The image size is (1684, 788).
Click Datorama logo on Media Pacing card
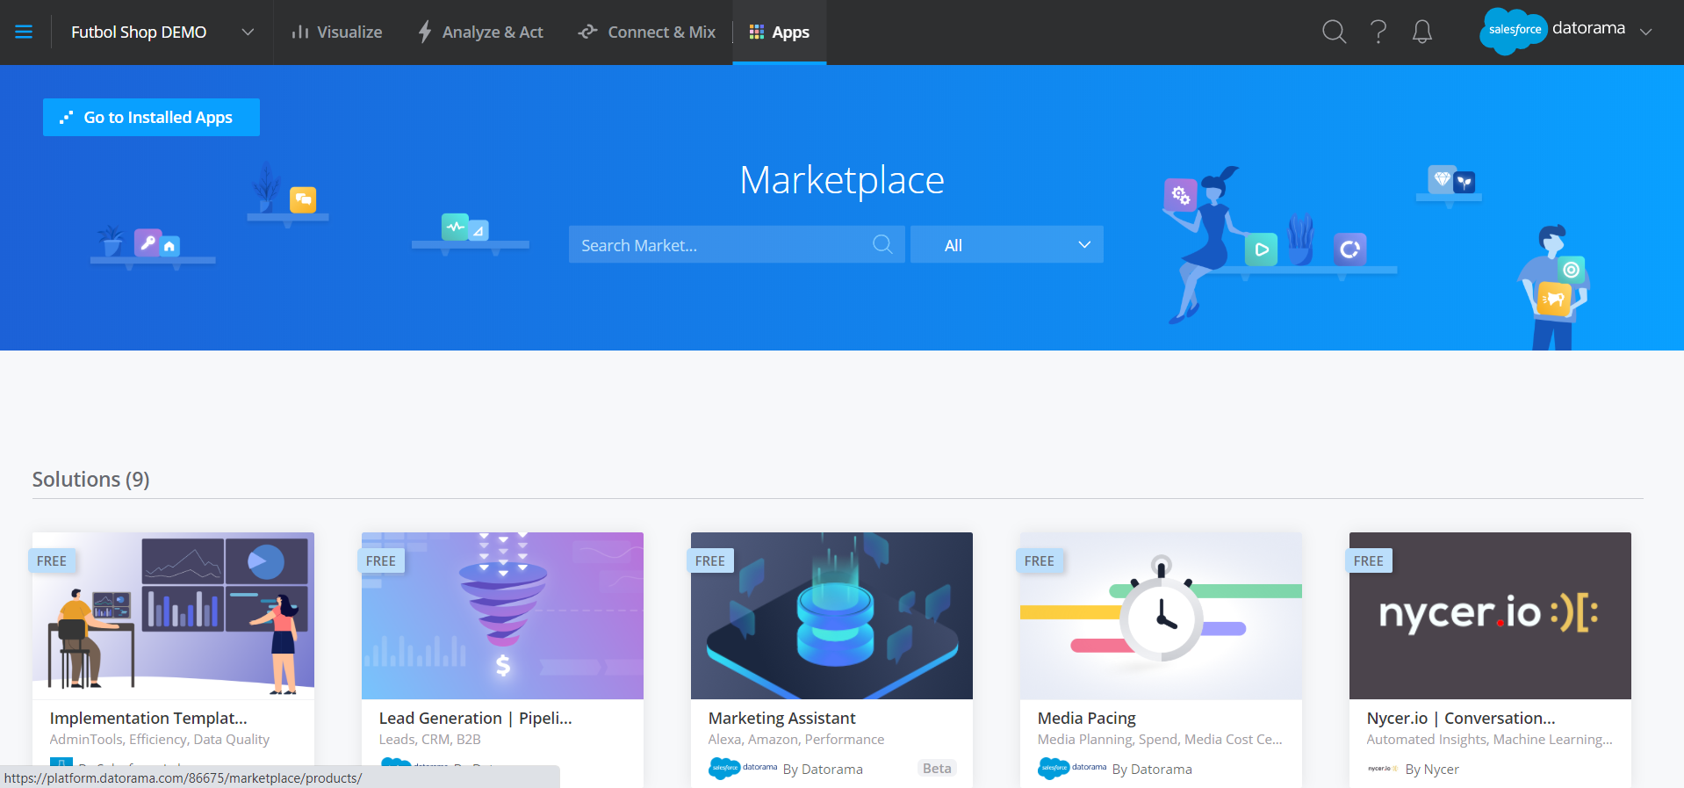click(1072, 768)
